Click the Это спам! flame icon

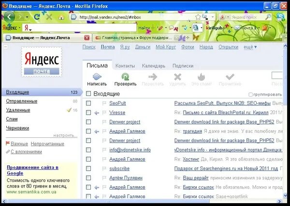point(201,76)
